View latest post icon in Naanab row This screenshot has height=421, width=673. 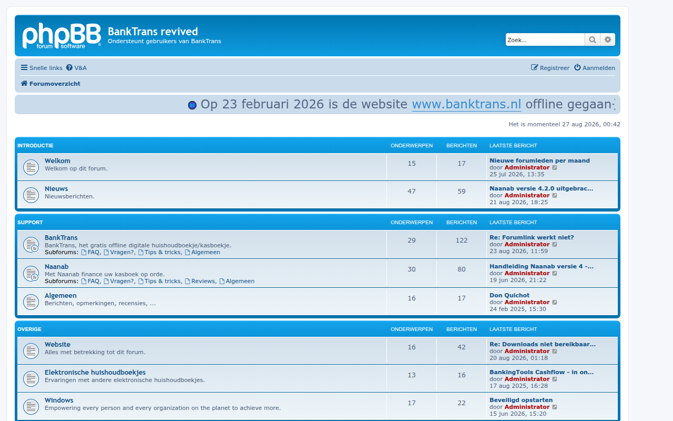tap(555, 273)
